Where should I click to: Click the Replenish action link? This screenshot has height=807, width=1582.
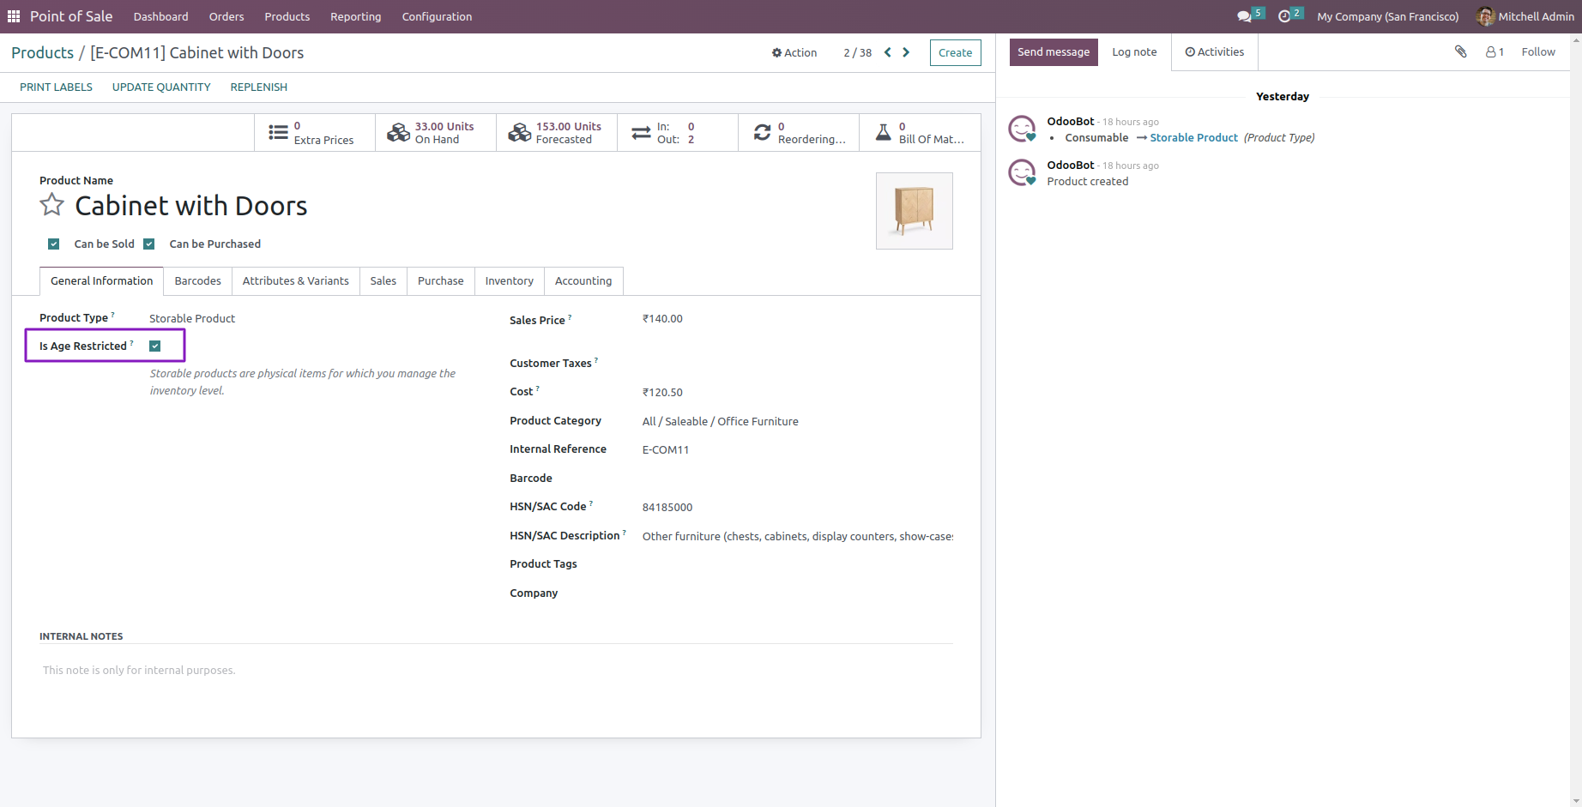pos(258,87)
